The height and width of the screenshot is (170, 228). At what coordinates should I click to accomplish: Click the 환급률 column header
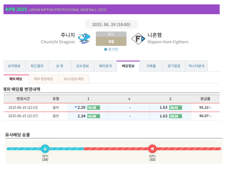205,99
